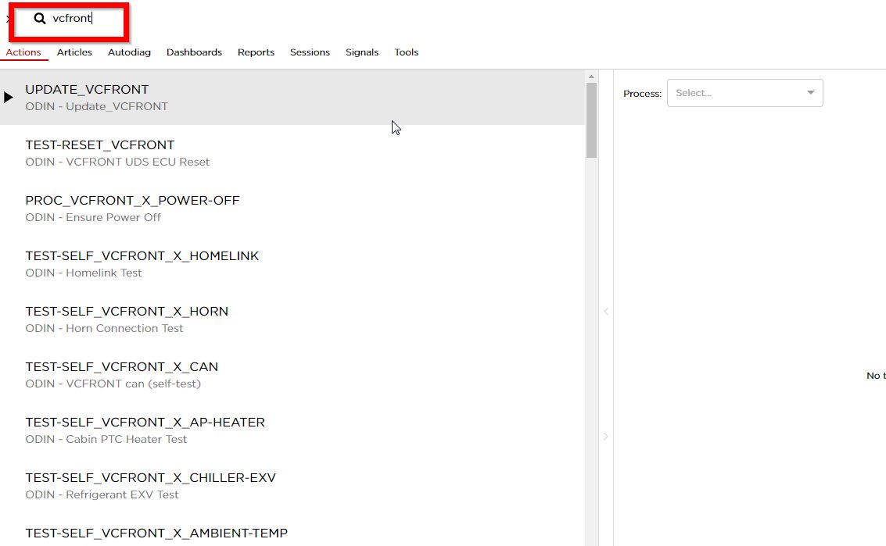Click 'ODIN - Refrigerant EXV Test' subtitle
This screenshot has height=546, width=886.
[102, 494]
